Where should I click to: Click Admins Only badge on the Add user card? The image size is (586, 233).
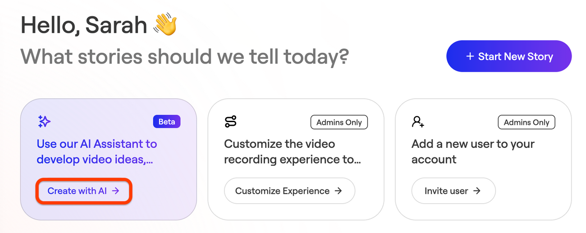526,122
